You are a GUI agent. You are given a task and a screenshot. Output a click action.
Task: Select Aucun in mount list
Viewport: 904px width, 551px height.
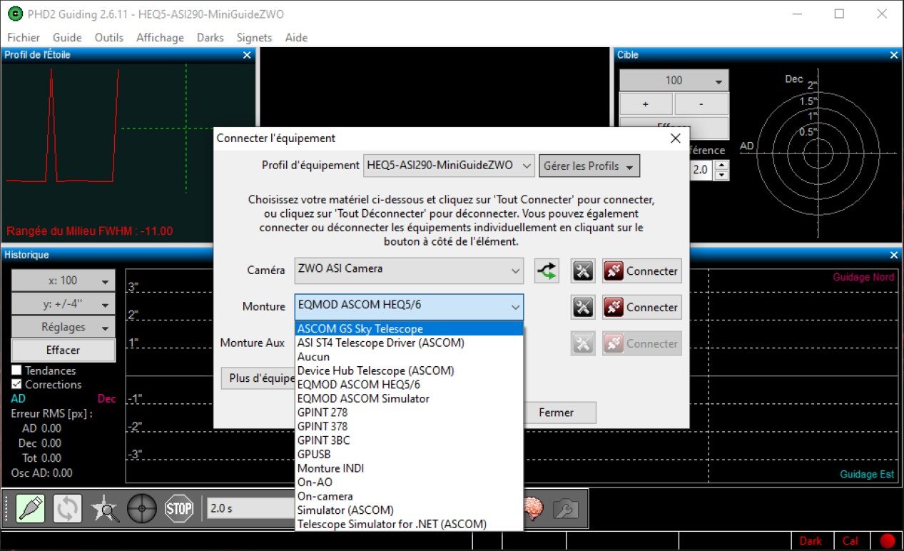409,357
